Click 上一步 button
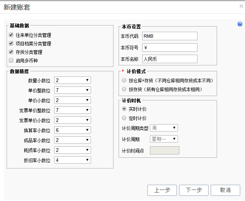 pyautogui.click(x=162, y=190)
